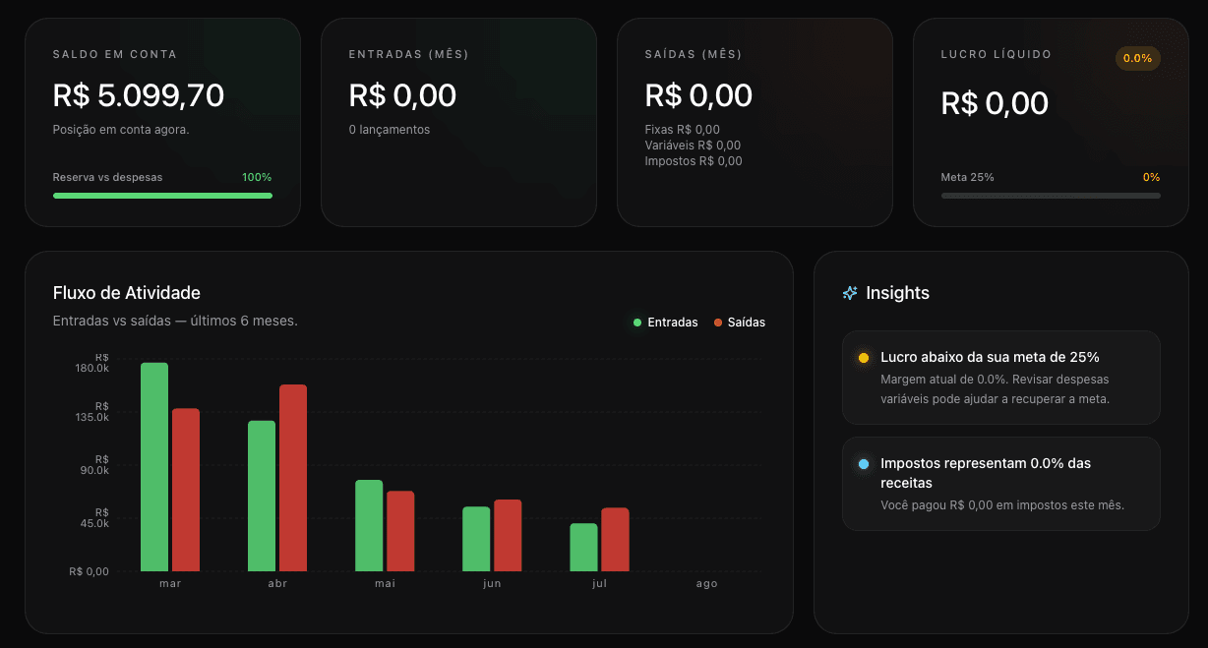Click the green Entradas legend dot
1208x648 pixels.
pyautogui.click(x=637, y=323)
